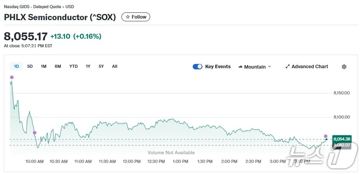Choose the 1M range tab
Image resolution: width=363 pixels, height=174 pixels.
[x=44, y=66]
